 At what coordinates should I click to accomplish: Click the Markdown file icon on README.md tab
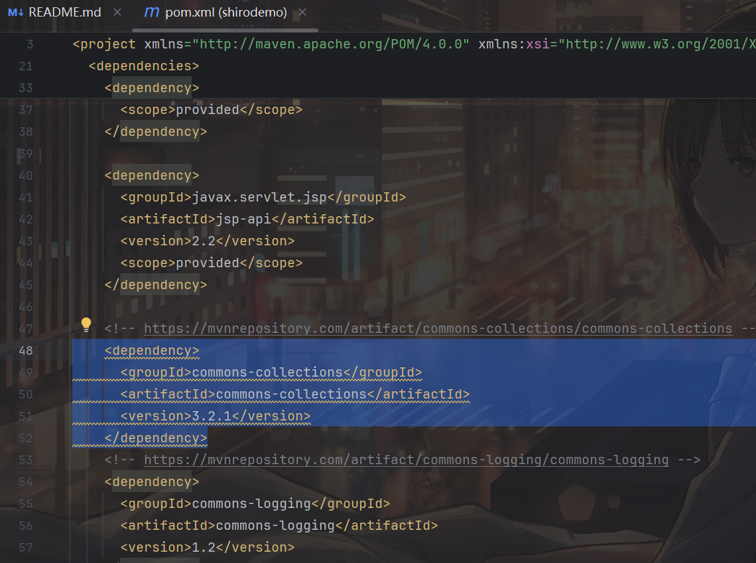click(x=16, y=12)
